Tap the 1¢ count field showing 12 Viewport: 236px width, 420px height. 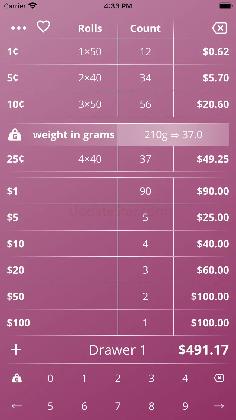click(146, 52)
